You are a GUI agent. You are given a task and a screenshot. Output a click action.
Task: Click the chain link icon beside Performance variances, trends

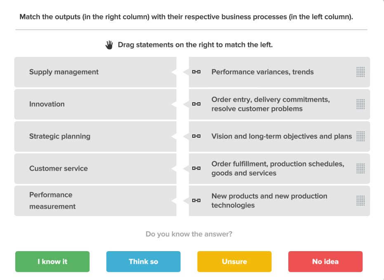click(x=197, y=72)
